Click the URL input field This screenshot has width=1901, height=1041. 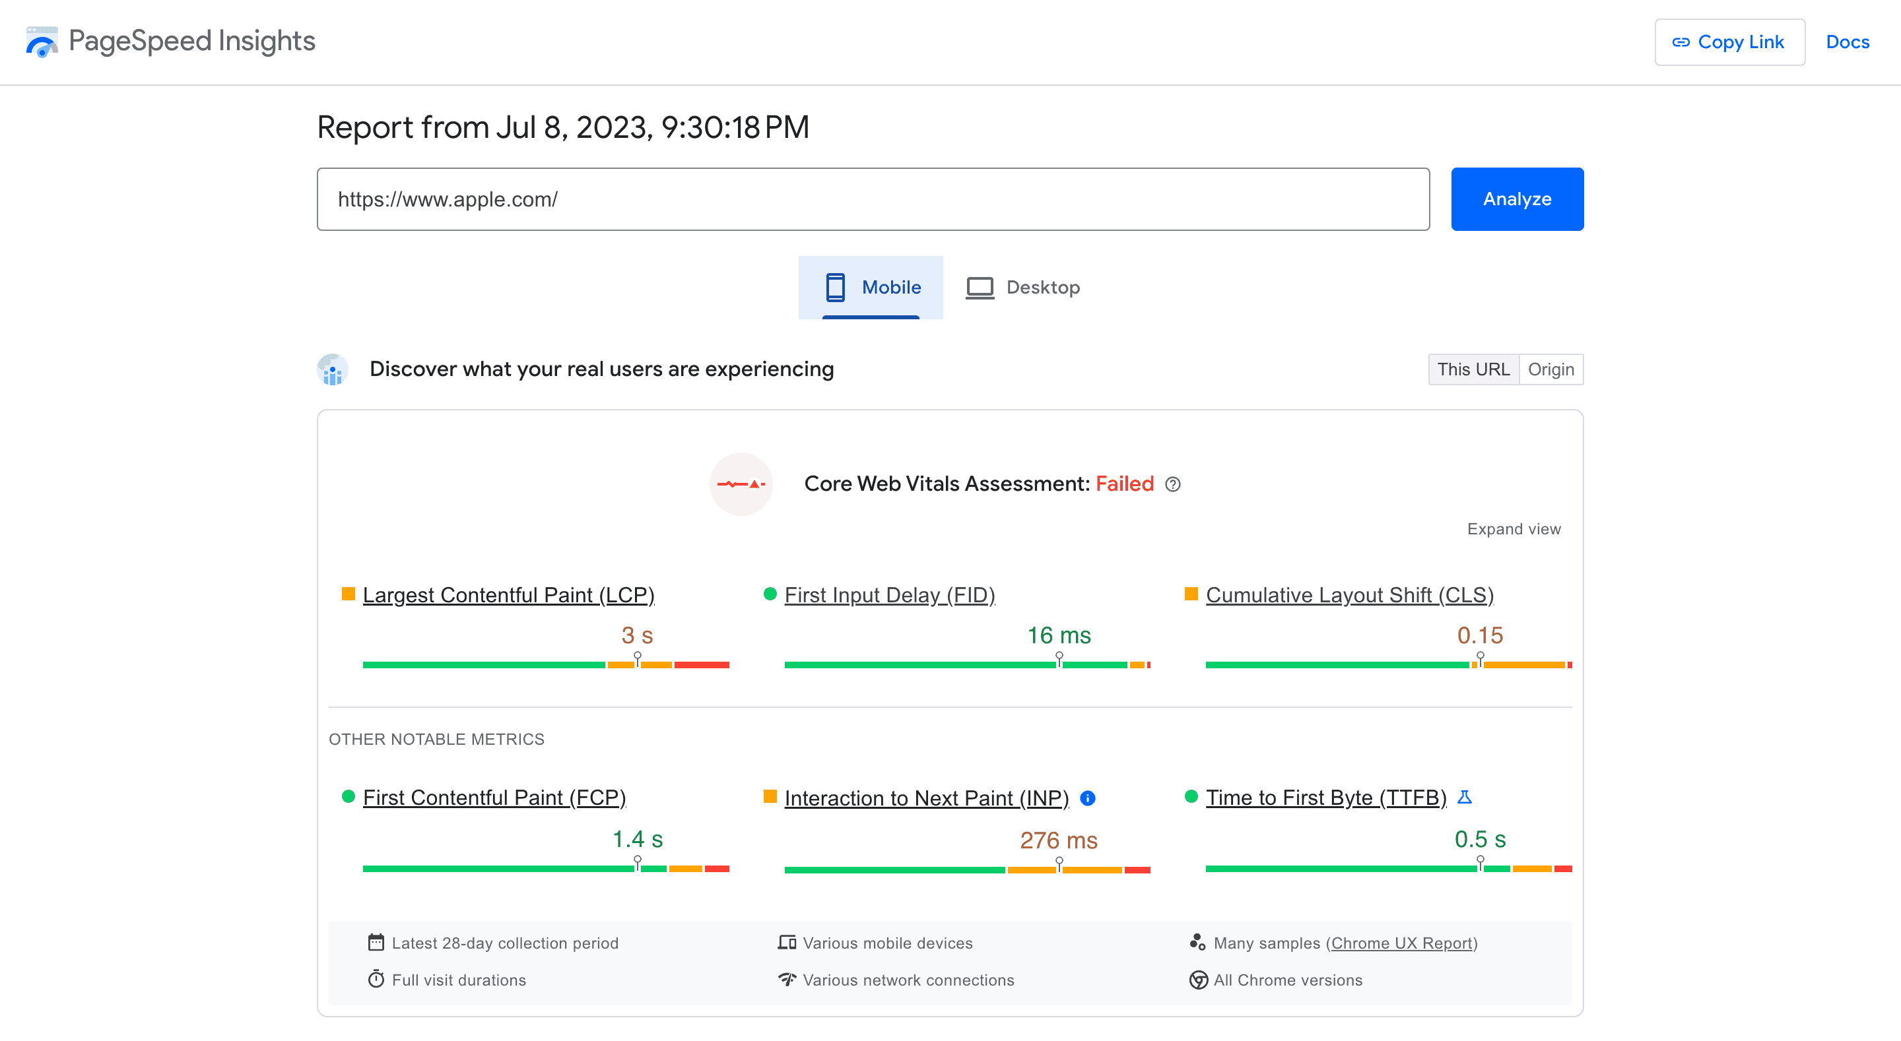tap(873, 199)
